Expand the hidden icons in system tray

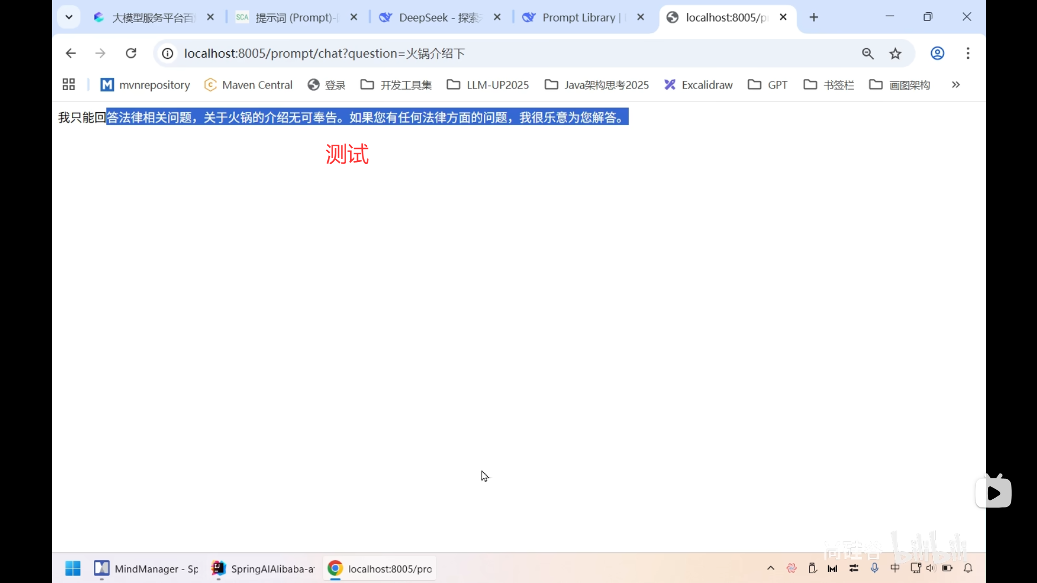click(x=770, y=568)
